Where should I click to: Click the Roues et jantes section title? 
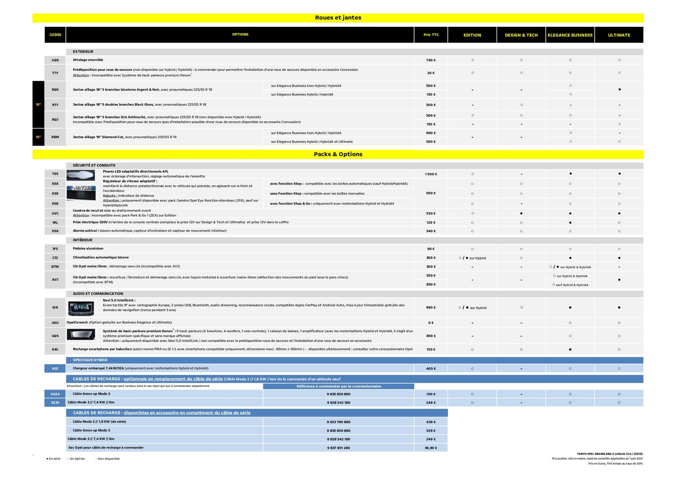pyautogui.click(x=338, y=18)
